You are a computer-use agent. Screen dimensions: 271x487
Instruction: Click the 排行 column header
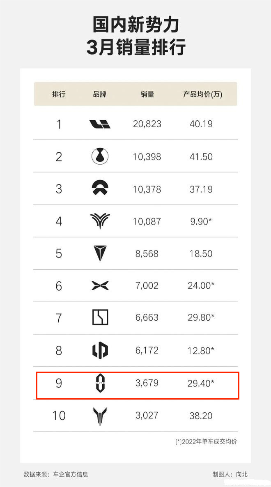click(59, 94)
